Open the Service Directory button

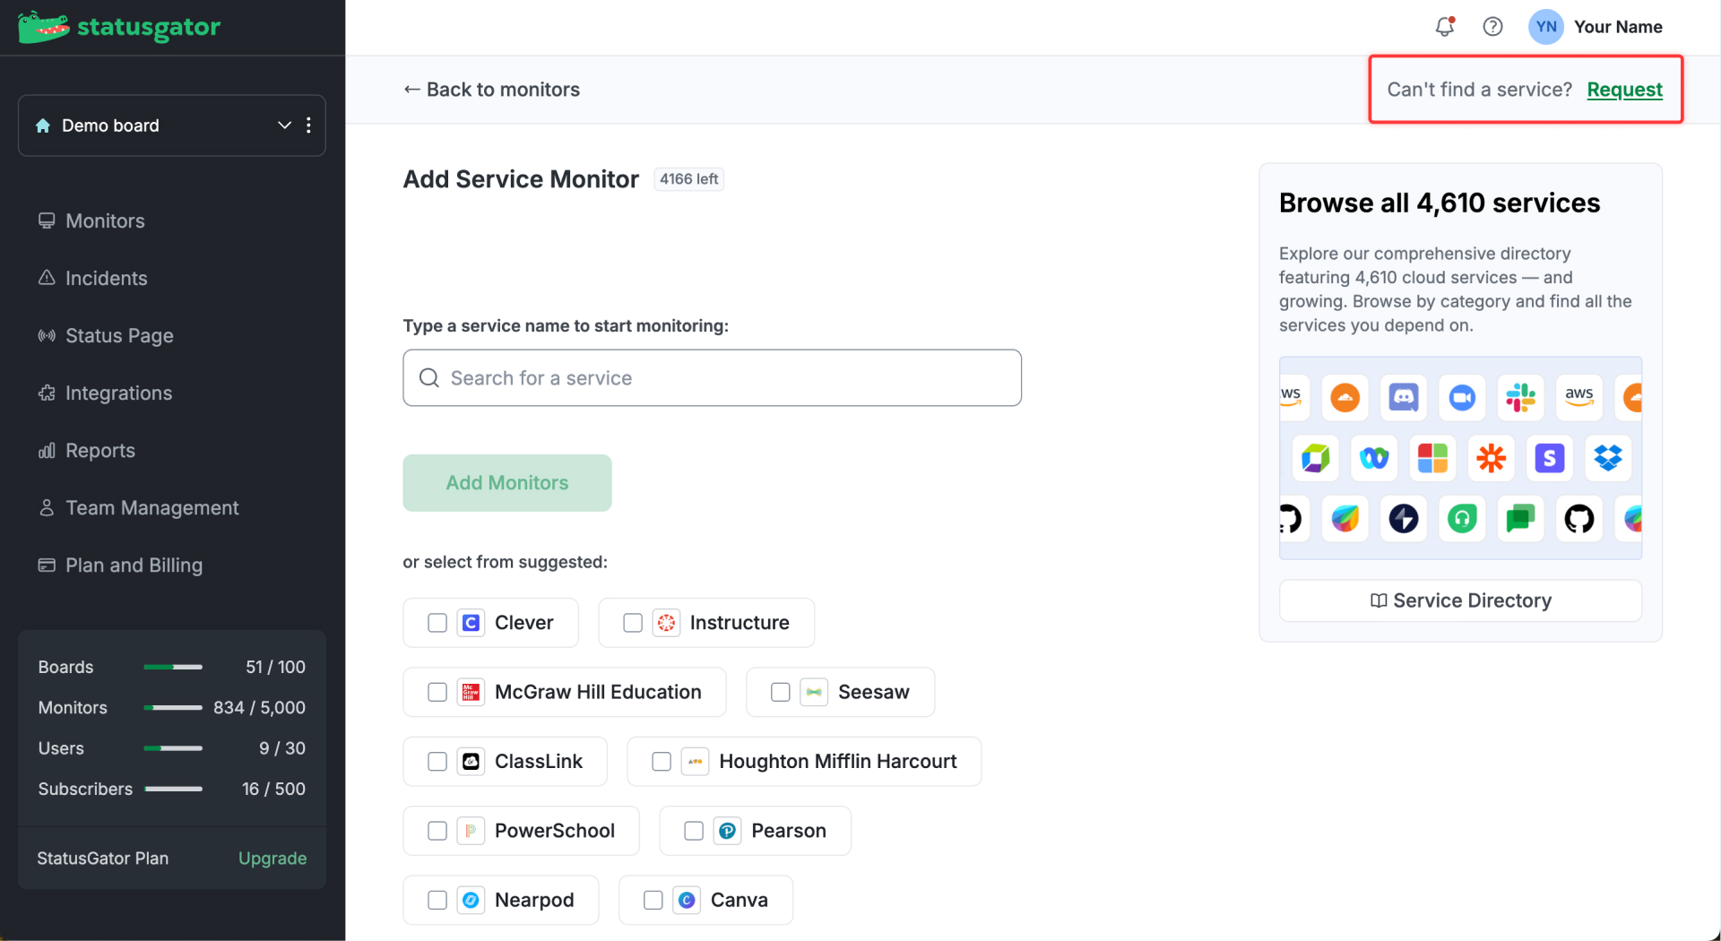[1460, 600]
